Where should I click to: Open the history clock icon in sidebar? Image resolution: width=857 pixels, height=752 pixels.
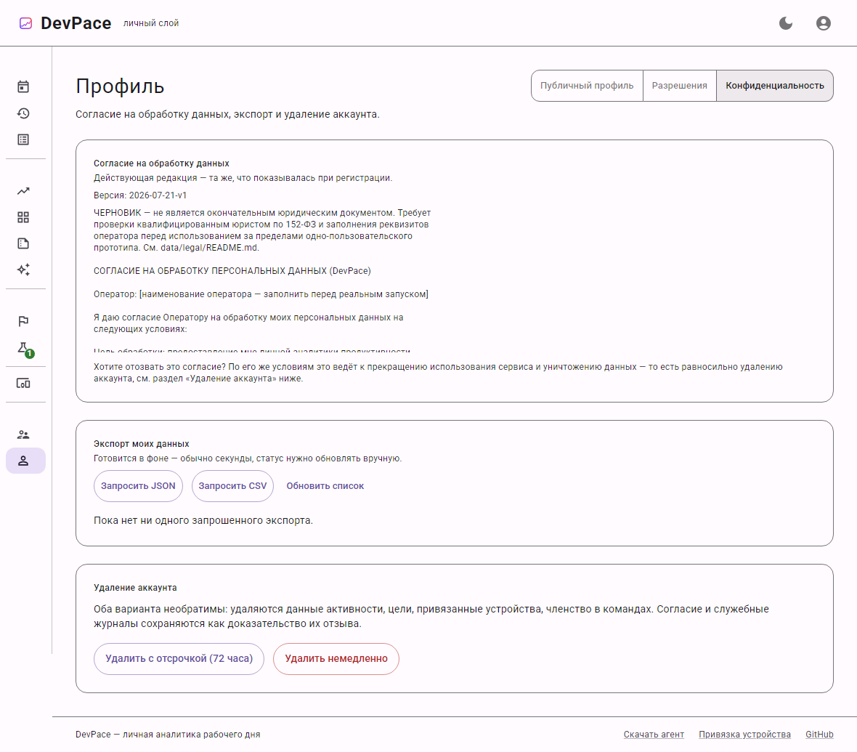(23, 113)
